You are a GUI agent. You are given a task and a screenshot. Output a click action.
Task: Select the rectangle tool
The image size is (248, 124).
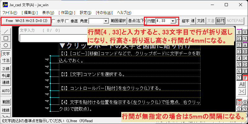(6, 38)
